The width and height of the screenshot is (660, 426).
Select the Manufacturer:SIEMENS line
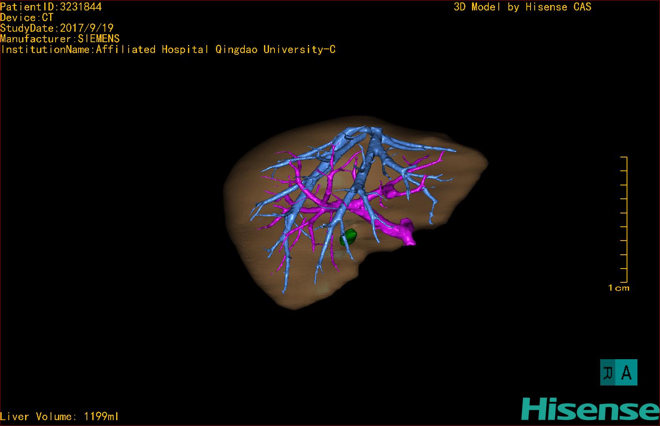click(60, 39)
